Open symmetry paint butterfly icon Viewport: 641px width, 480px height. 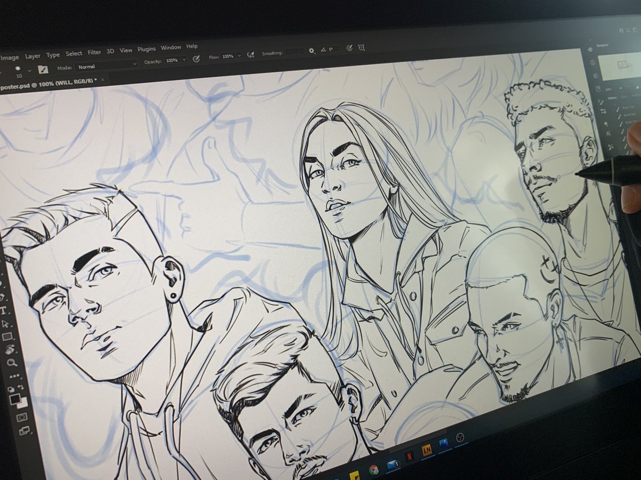point(362,47)
